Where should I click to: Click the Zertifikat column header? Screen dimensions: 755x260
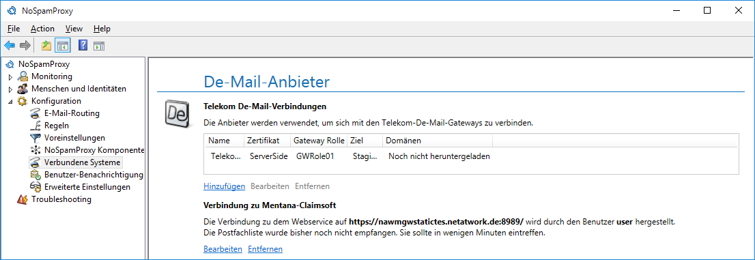click(x=267, y=141)
